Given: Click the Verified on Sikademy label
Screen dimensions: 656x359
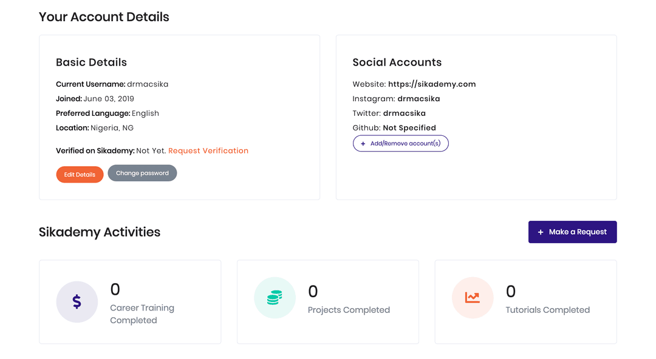Looking at the screenshot, I should [x=95, y=151].
